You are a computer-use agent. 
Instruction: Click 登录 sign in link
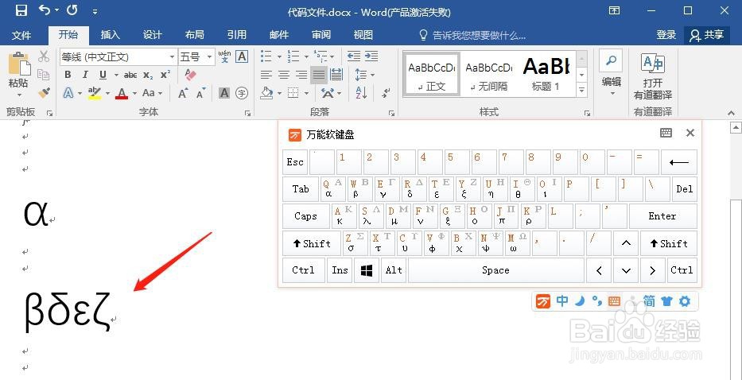pyautogui.click(x=666, y=35)
